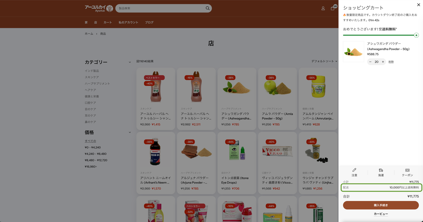Open the 私のアカウント menu item
Viewport: 423px width, 222px height.
[128, 22]
